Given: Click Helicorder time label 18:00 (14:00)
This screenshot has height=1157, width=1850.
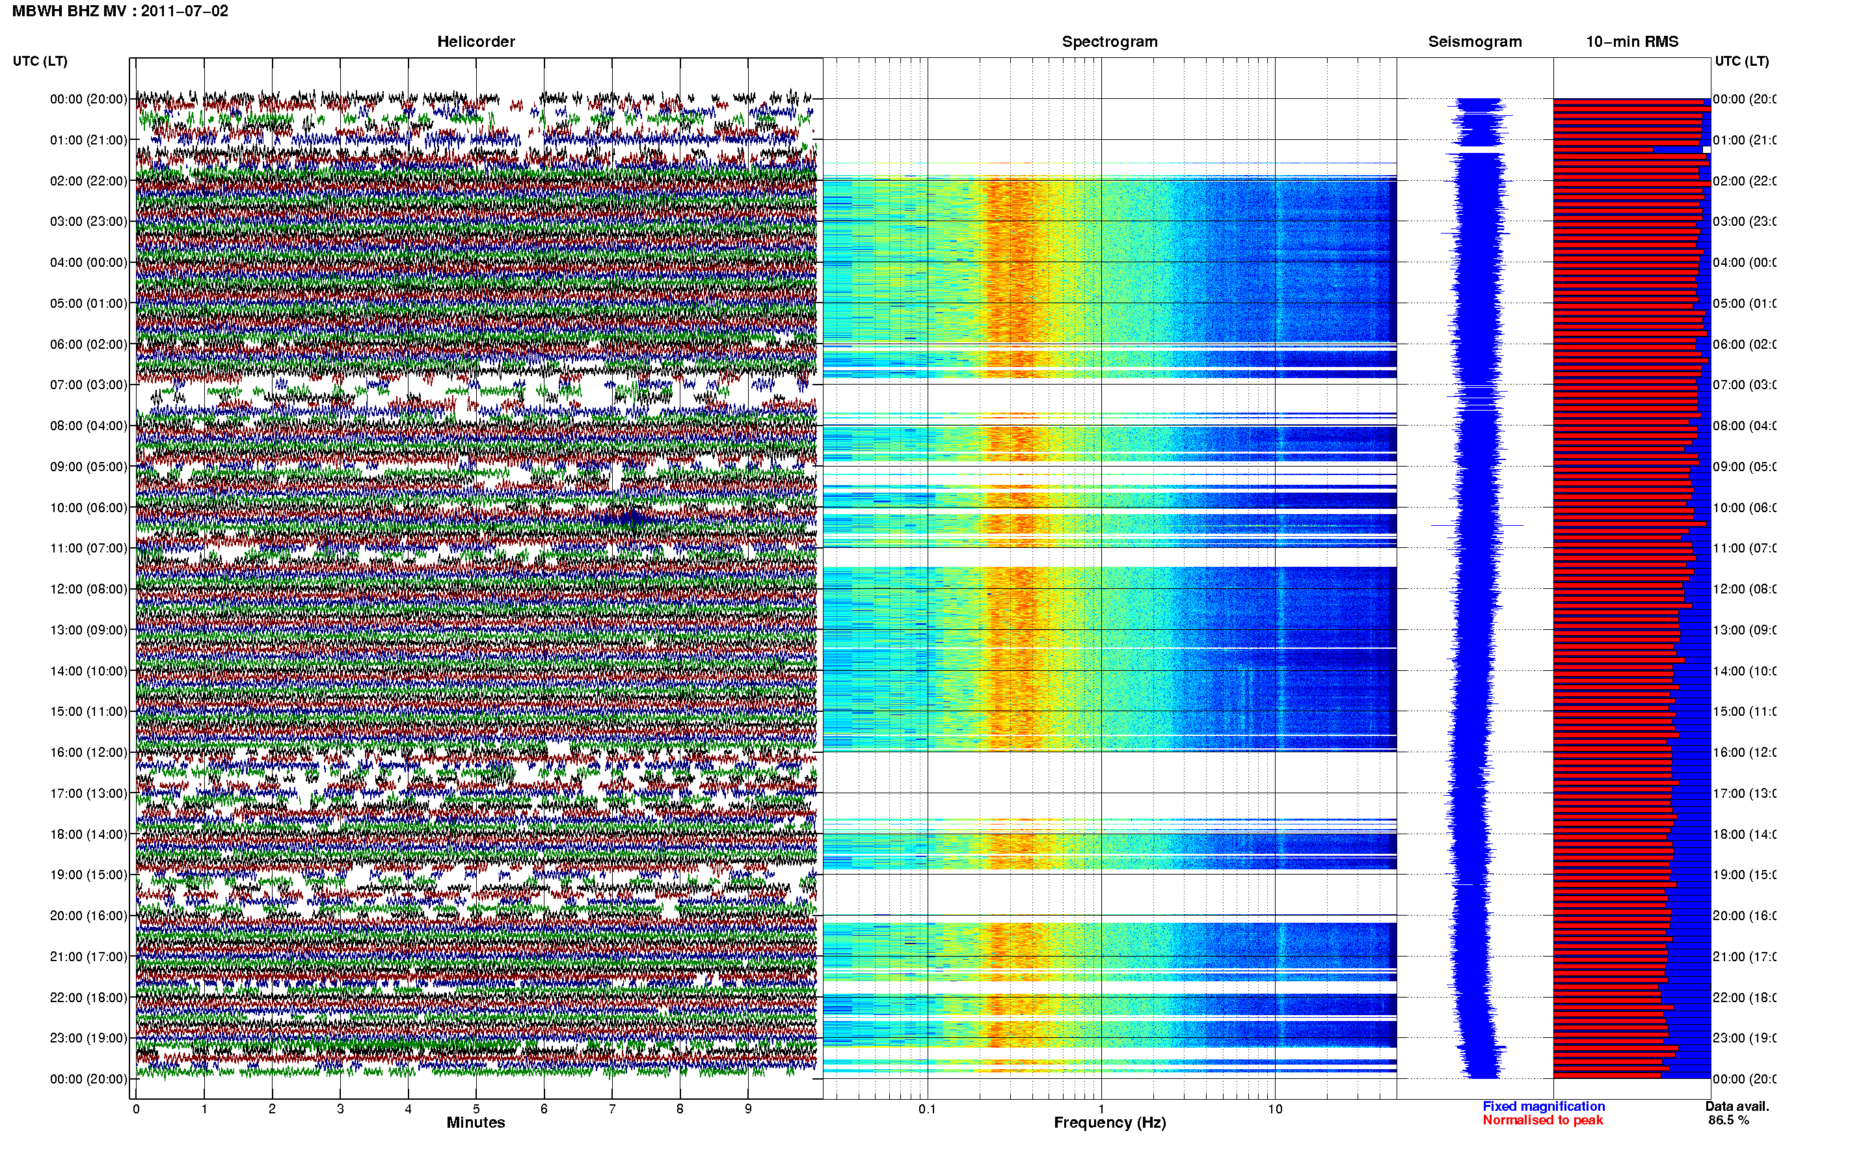Looking at the screenshot, I should point(88,834).
